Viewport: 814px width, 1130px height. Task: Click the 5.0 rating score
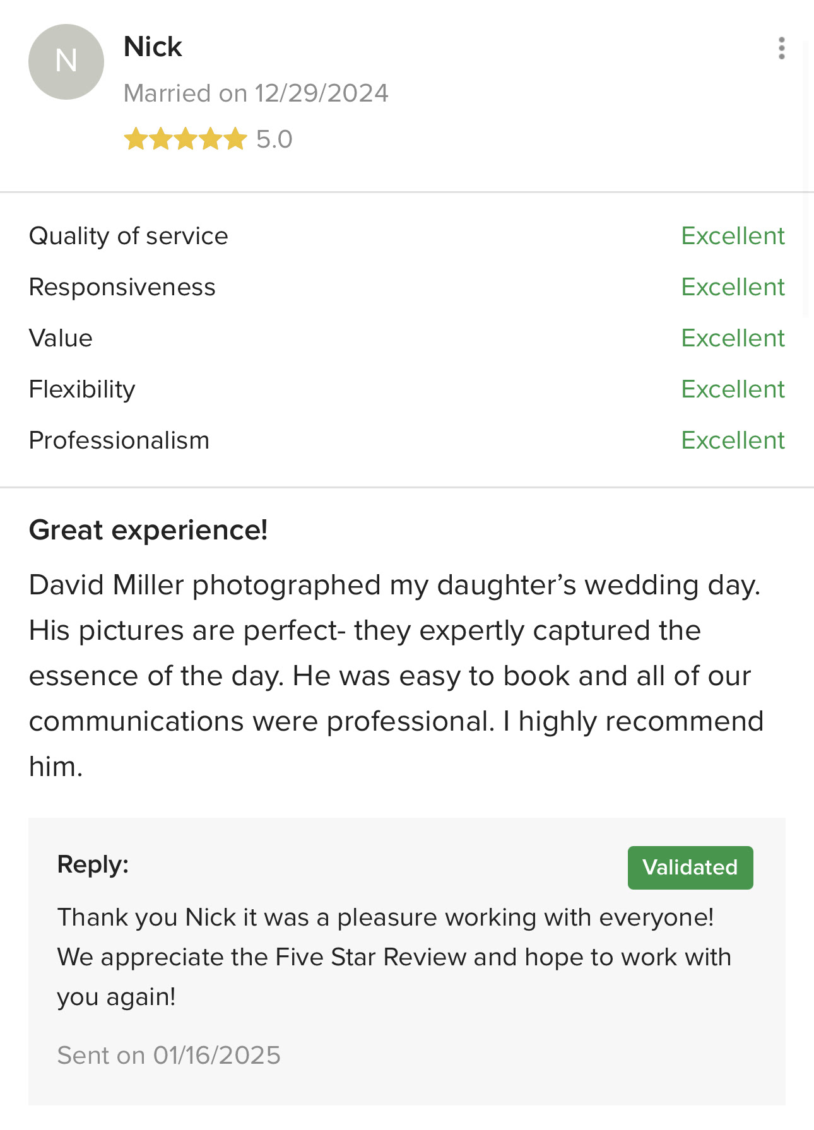[x=274, y=139]
